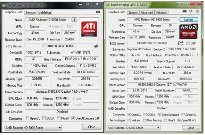Click the '1408 Unified' shaders value
205x135 pixels.
coord(39,65)
